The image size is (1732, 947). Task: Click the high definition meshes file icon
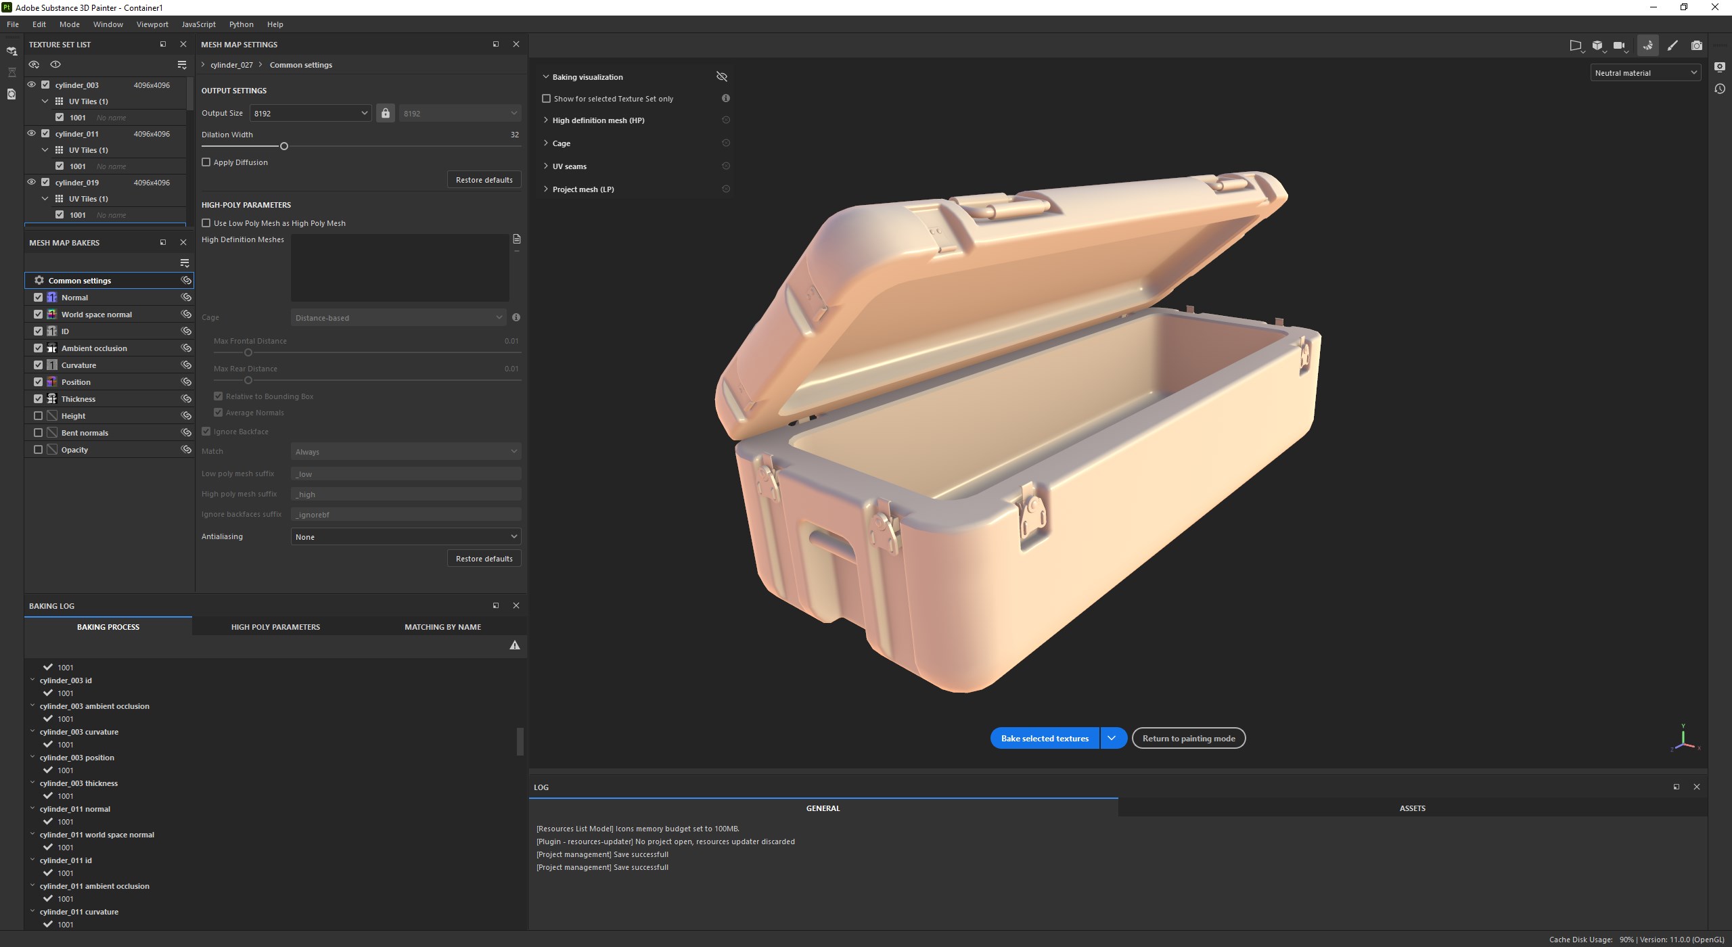(517, 239)
